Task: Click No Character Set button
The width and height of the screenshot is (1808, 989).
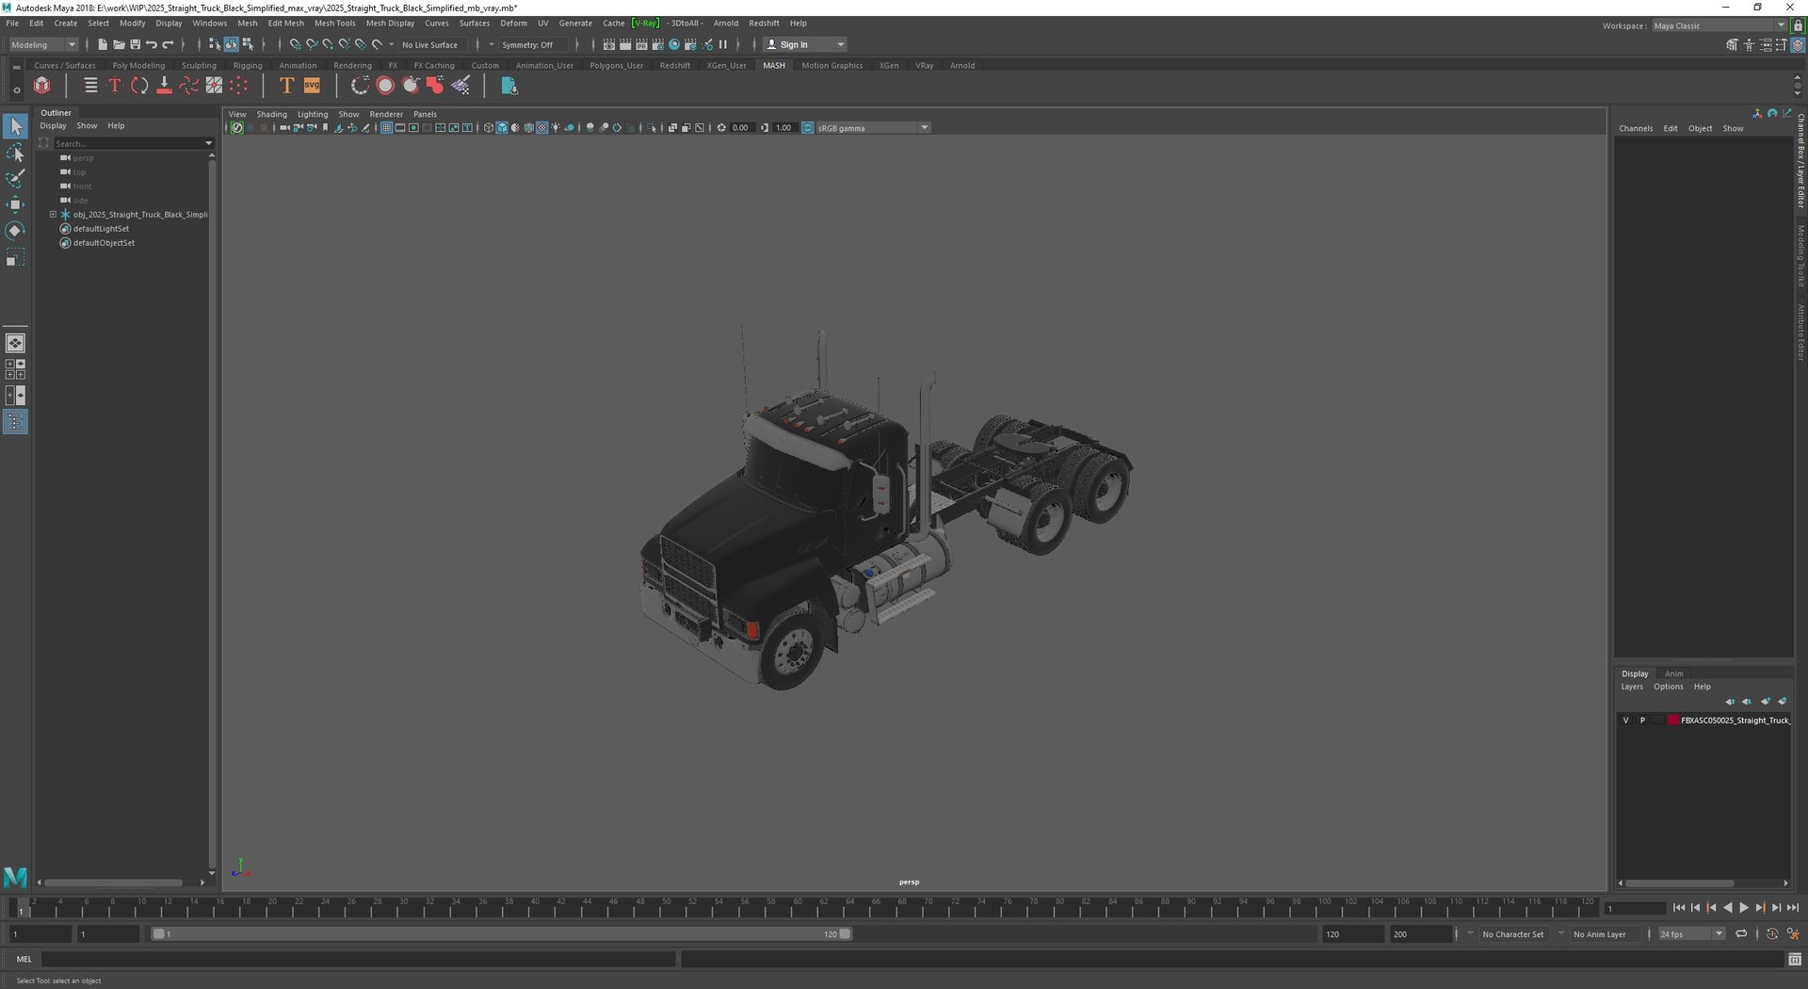Action: tap(1512, 934)
